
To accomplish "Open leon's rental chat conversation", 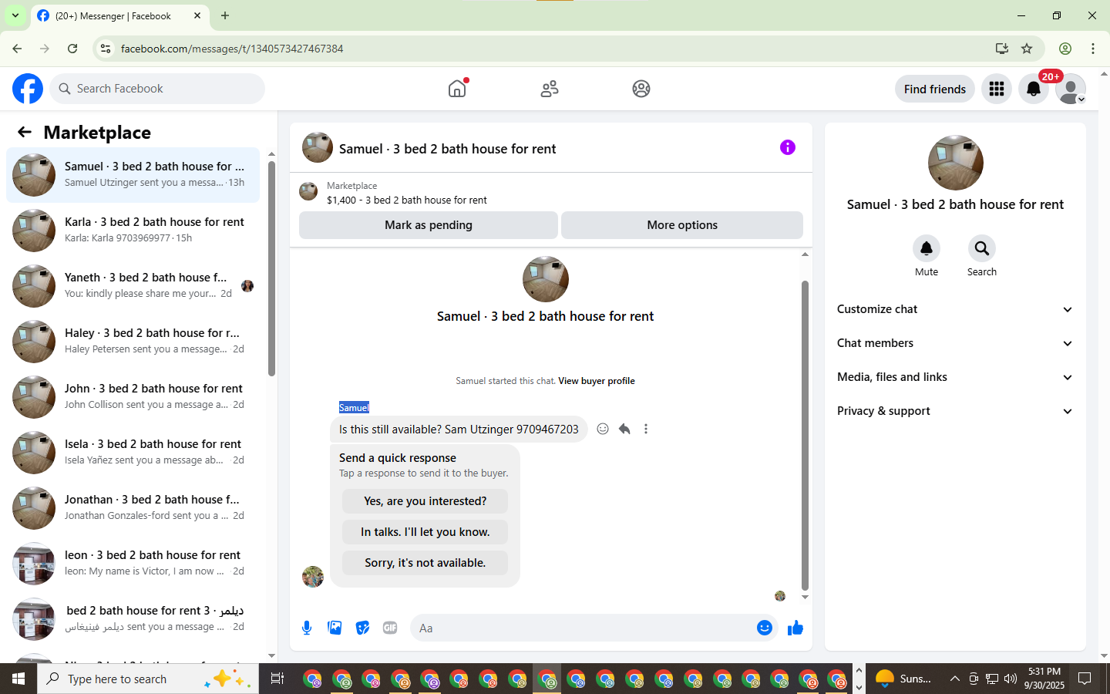I will pyautogui.click(x=133, y=564).
